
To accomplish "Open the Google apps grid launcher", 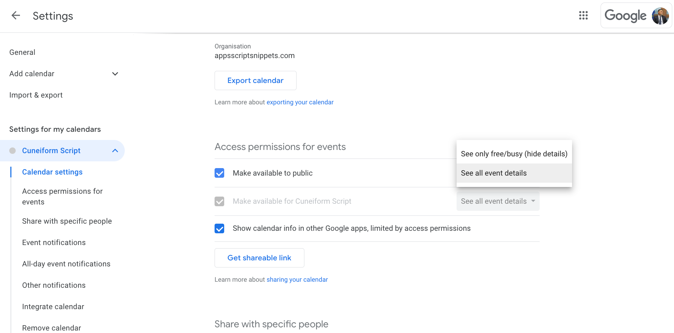I will (583, 16).
